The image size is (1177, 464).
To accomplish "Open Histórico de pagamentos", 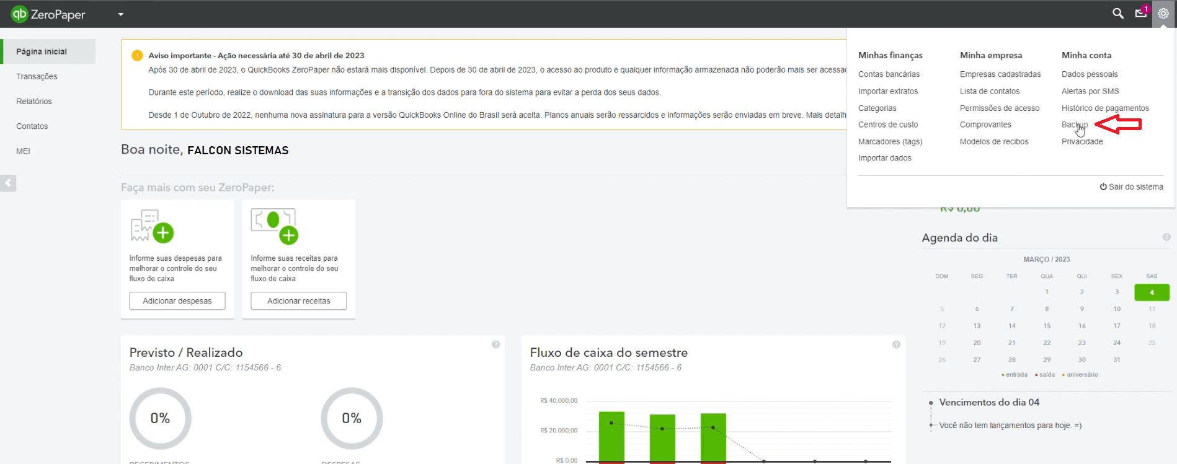I will [1105, 108].
